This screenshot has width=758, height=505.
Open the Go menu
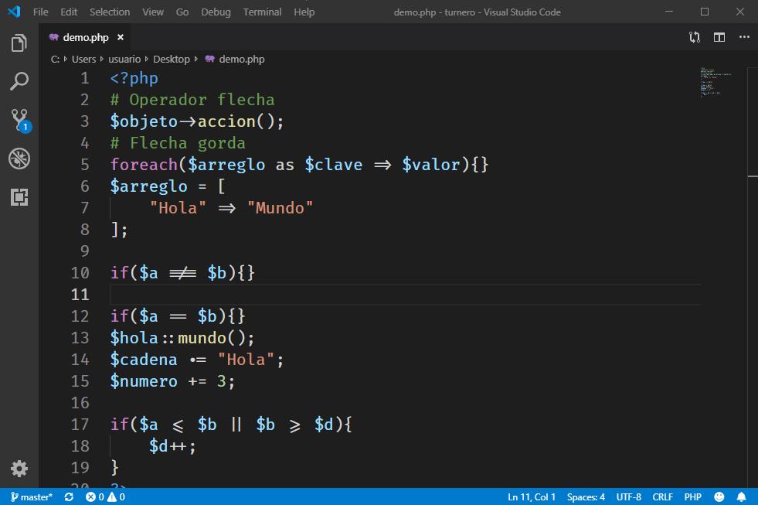pos(182,12)
